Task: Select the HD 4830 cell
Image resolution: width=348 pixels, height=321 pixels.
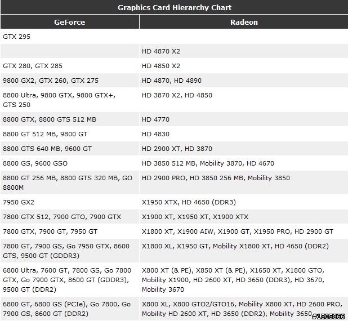Action: tap(244, 134)
